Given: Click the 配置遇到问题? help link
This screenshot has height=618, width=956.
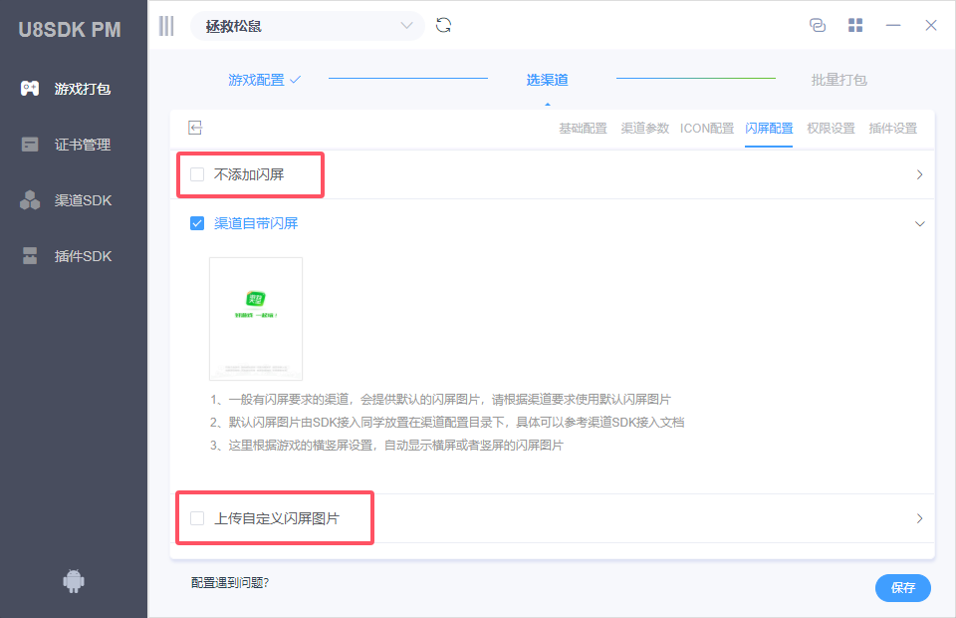Looking at the screenshot, I should coord(230,583).
